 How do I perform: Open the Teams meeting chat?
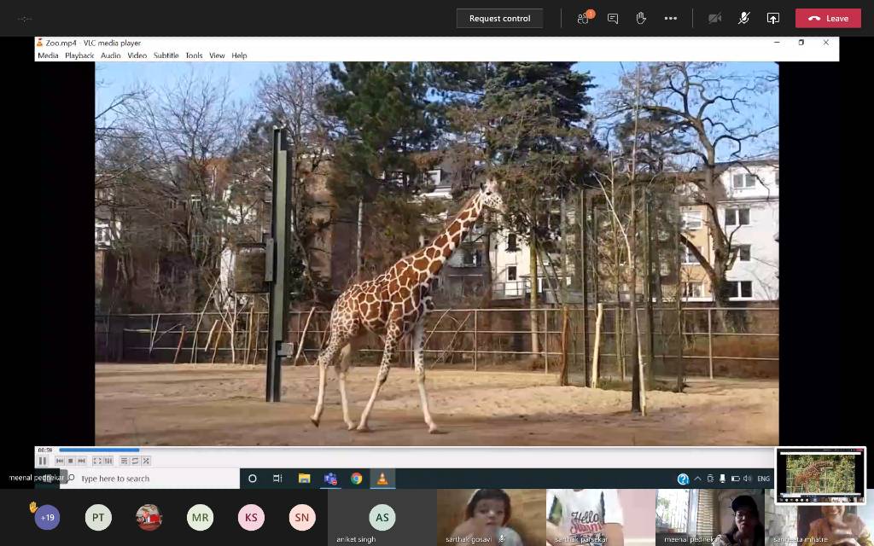pyautogui.click(x=613, y=19)
